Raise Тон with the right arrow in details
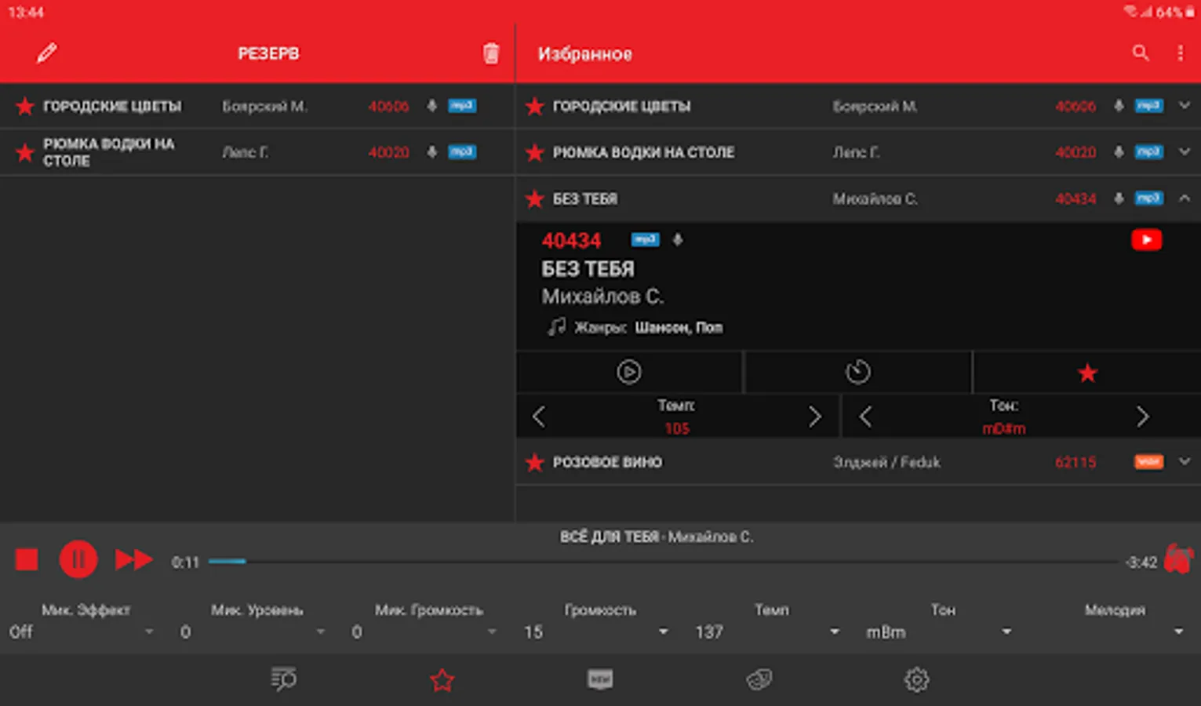Screen dimensions: 1201x706 point(1142,417)
